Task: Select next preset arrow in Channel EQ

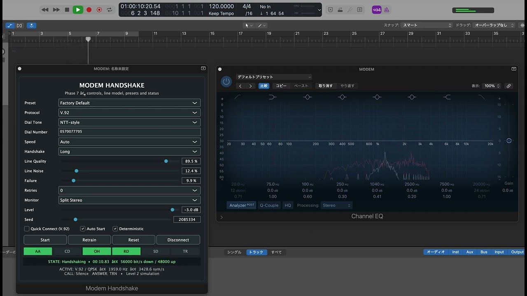Action: pyautogui.click(x=250, y=86)
